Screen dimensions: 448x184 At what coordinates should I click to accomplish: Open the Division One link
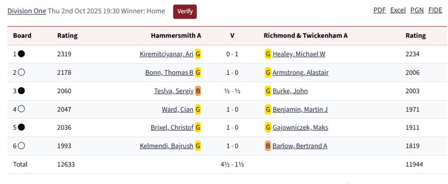[x=26, y=11]
